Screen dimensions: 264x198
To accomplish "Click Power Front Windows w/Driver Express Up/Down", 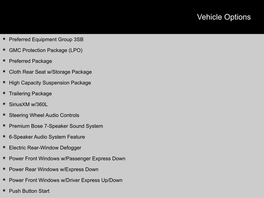I will (66, 180).
